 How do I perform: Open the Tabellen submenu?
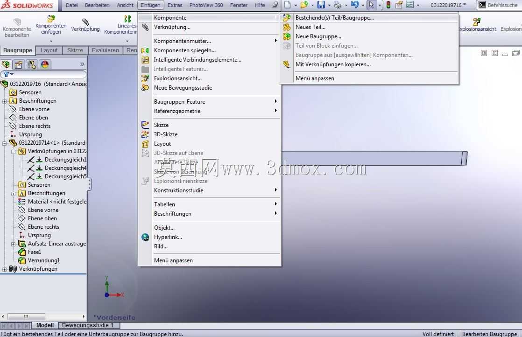tap(209, 204)
